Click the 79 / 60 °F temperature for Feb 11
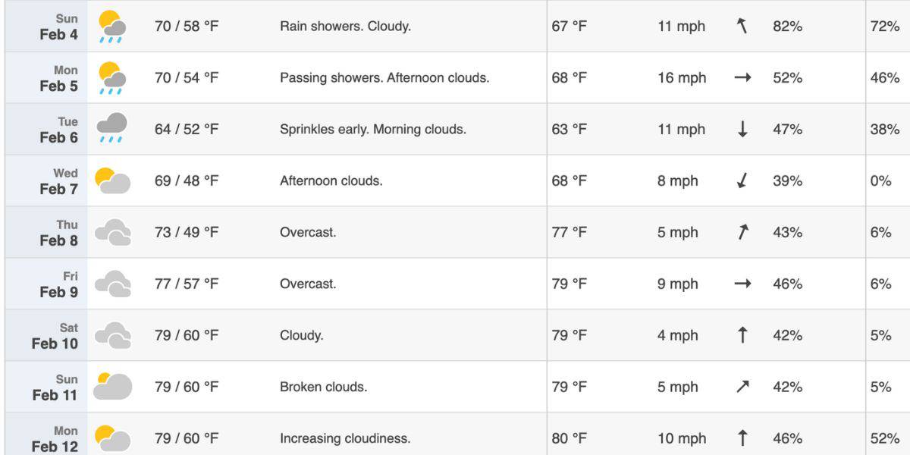Image resolution: width=910 pixels, height=455 pixels. [x=187, y=387]
